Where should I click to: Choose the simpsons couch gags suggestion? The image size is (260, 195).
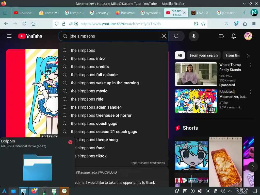[x=113, y=124]
